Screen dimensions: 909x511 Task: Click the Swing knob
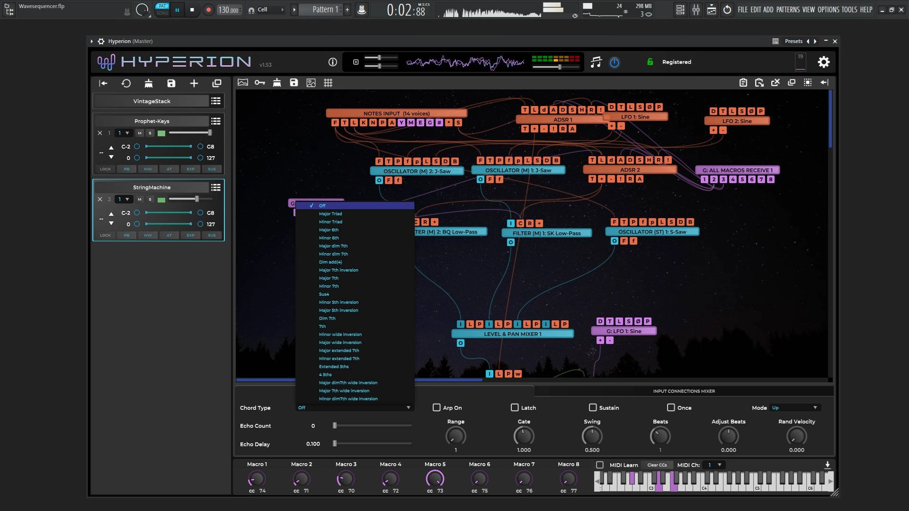[x=592, y=436]
